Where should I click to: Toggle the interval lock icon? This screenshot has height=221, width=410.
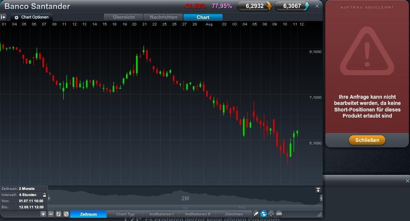44,195
